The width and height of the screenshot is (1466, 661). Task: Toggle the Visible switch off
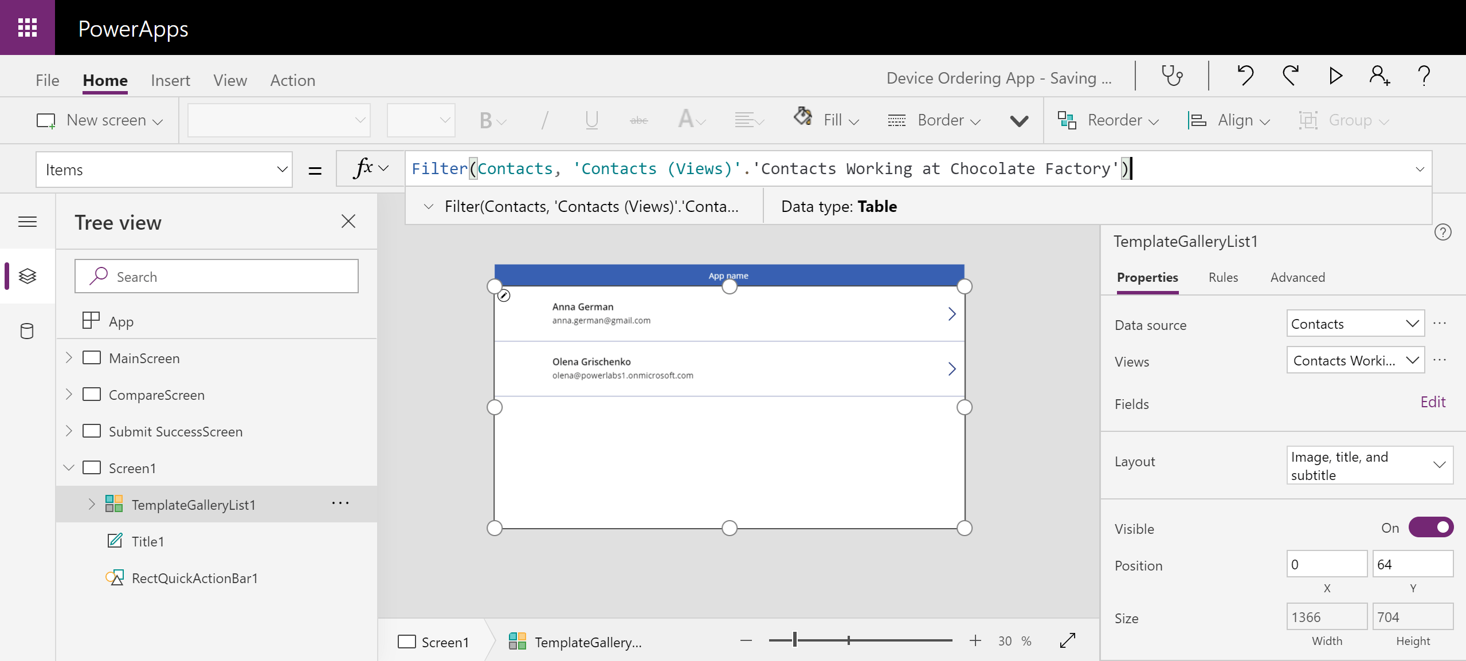1430,528
